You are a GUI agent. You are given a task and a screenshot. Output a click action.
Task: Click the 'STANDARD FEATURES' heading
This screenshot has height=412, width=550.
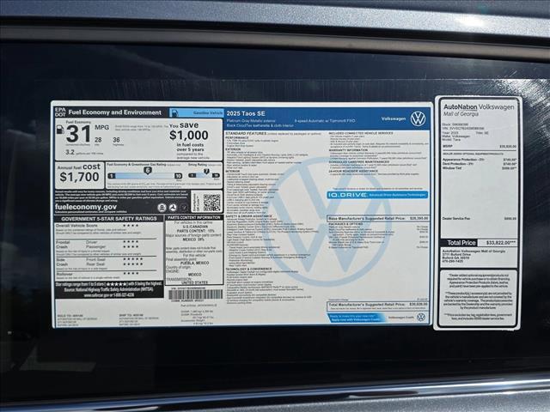click(x=246, y=134)
